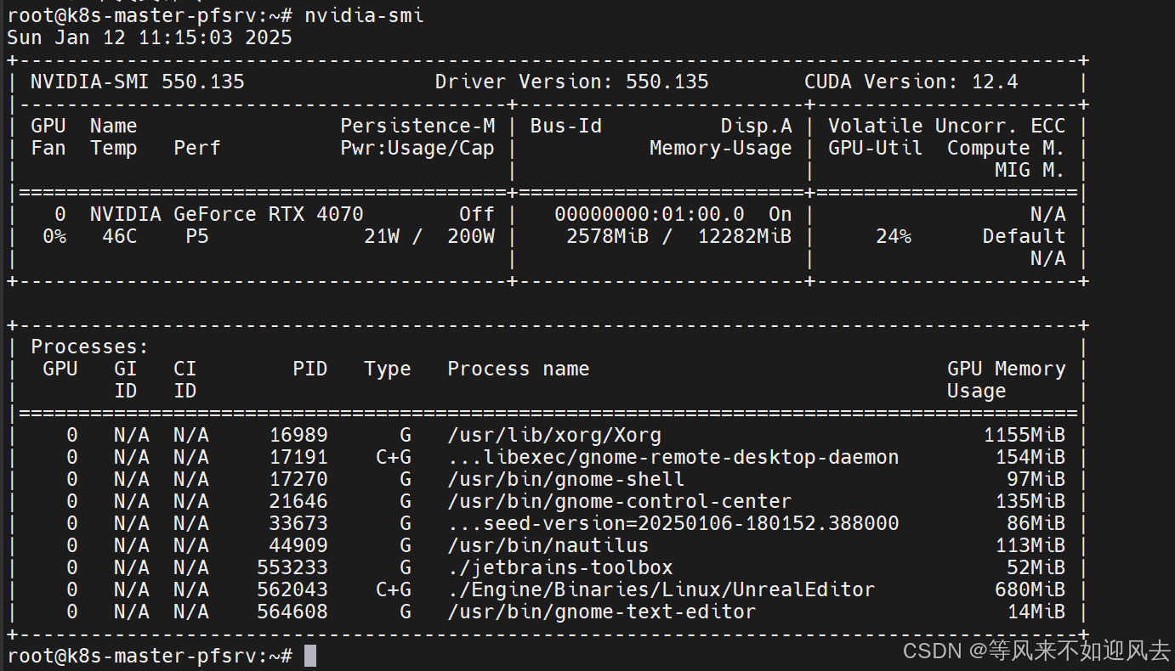Click the 680MiB memory value
The height and width of the screenshot is (671, 1175).
1030,589
